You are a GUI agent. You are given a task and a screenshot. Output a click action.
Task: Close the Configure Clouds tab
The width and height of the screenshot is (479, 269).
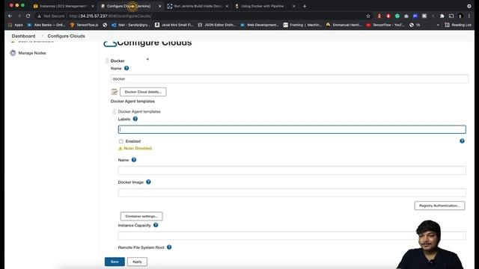[159, 6]
